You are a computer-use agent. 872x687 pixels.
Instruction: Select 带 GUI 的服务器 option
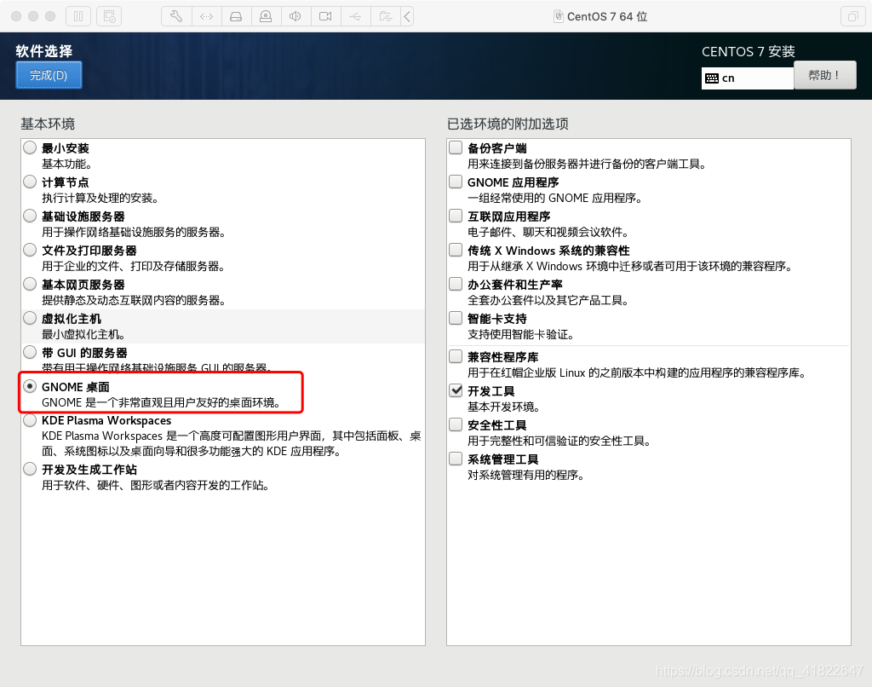pos(30,352)
